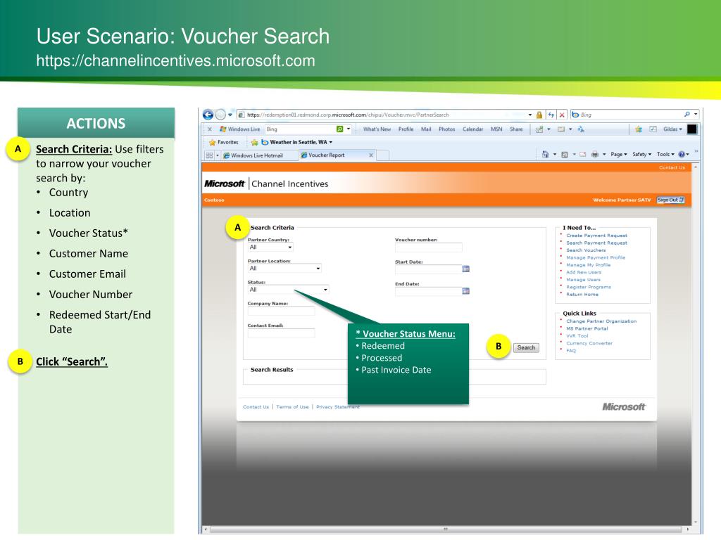Click the Voucher number input field

428,247
